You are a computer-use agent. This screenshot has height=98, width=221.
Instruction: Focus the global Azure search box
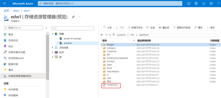pos(110,4)
